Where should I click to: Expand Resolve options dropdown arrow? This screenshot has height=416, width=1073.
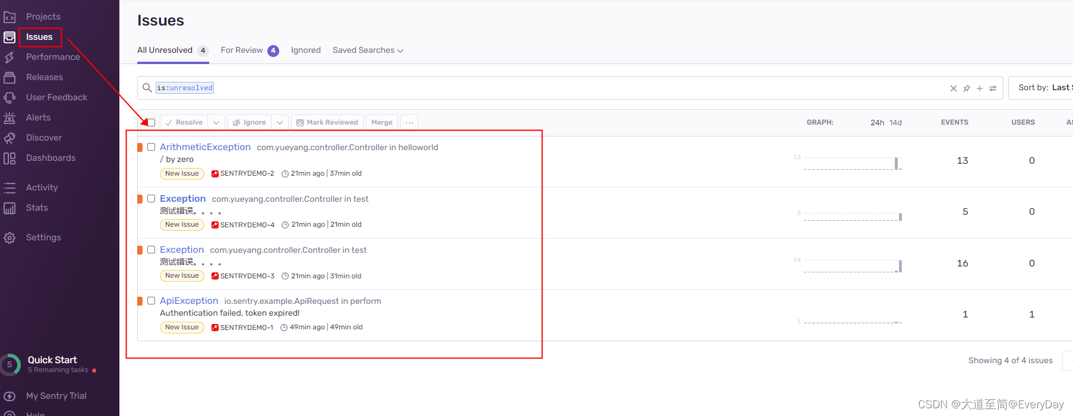[216, 122]
